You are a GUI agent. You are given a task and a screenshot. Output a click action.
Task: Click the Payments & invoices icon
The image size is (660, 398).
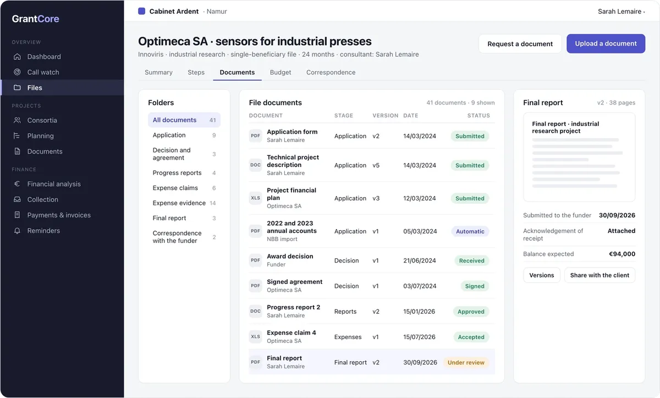[17, 215]
